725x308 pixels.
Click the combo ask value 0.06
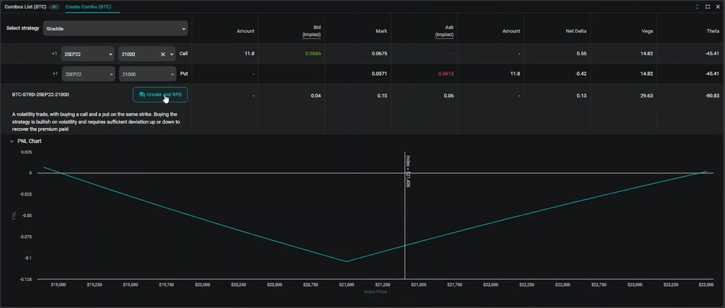pos(449,96)
